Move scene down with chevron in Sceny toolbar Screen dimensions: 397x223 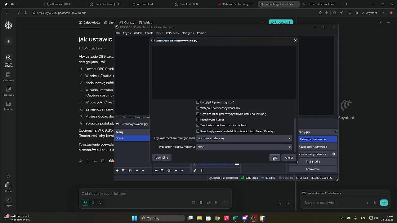143,171
